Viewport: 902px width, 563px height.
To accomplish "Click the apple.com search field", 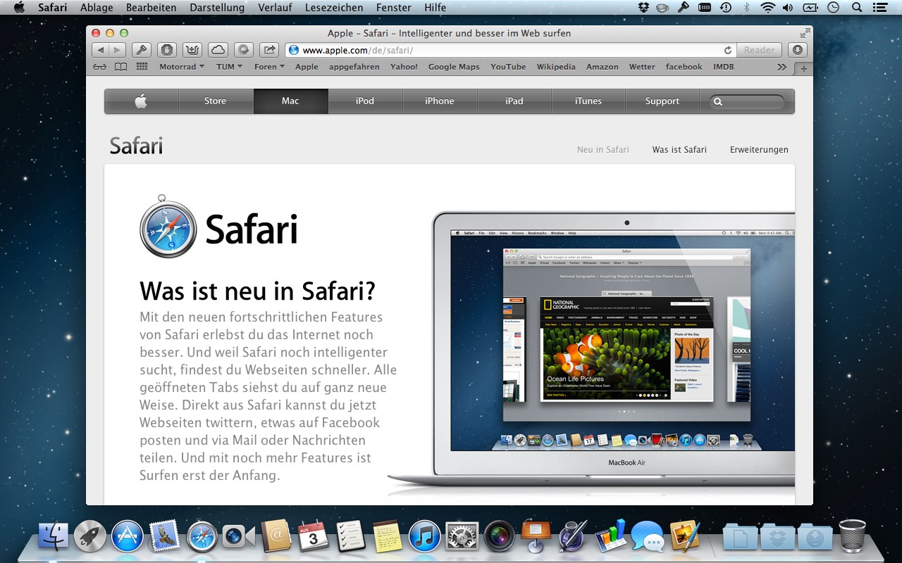I will [747, 102].
